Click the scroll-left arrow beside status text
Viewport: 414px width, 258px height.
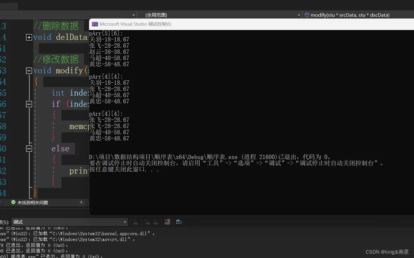pyautogui.click(x=81, y=202)
